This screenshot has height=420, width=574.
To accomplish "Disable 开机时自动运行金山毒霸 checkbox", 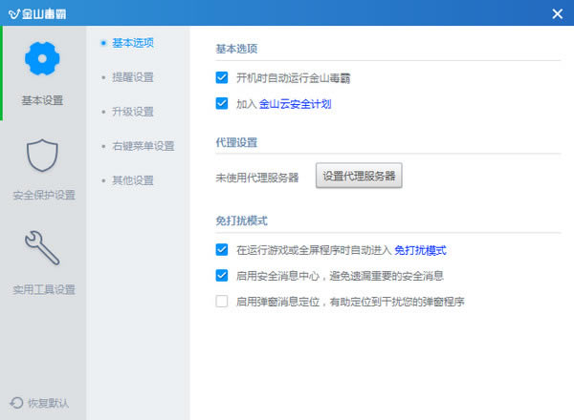I will tap(222, 77).
